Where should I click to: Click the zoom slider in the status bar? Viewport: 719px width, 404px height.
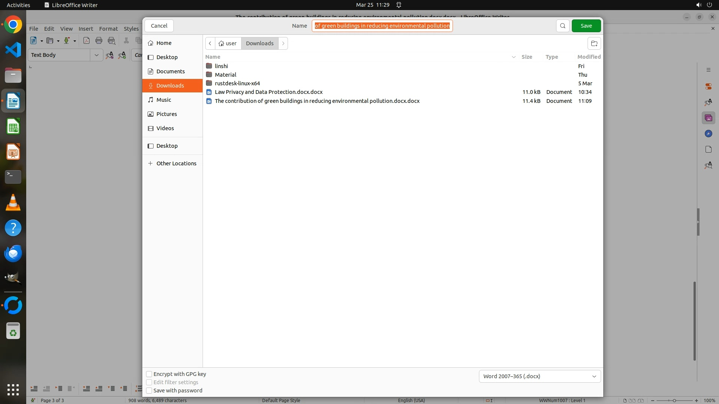tap(674, 401)
